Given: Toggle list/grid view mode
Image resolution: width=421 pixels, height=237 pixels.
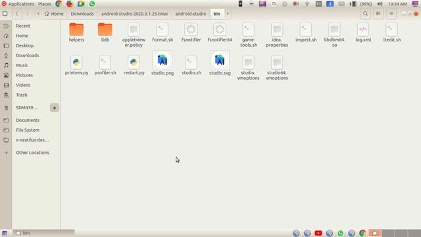Looking at the screenshot, I should click(378, 14).
